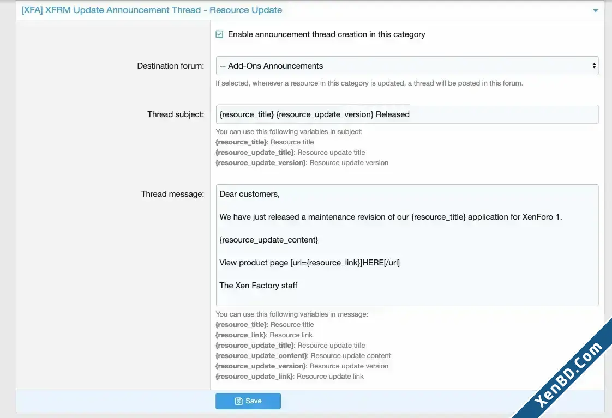Click 'View product page' line in the message

[x=309, y=263]
